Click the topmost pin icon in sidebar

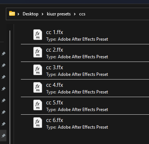pos(4,53)
